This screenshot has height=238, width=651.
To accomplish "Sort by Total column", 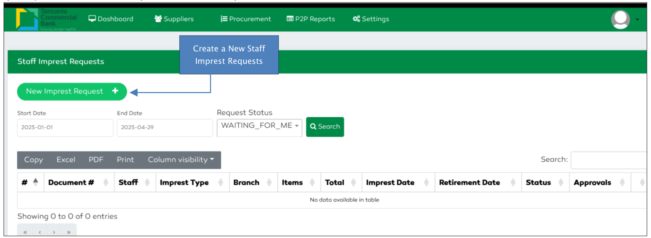I will pyautogui.click(x=342, y=182).
